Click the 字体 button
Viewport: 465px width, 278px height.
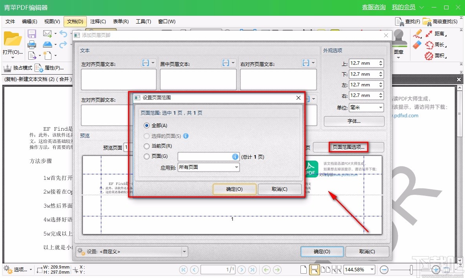point(353,121)
